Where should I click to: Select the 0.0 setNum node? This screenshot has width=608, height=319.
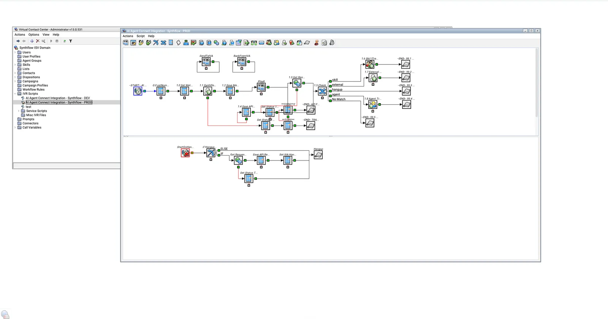click(x=161, y=91)
